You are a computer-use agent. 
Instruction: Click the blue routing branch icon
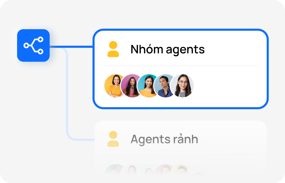[33, 46]
